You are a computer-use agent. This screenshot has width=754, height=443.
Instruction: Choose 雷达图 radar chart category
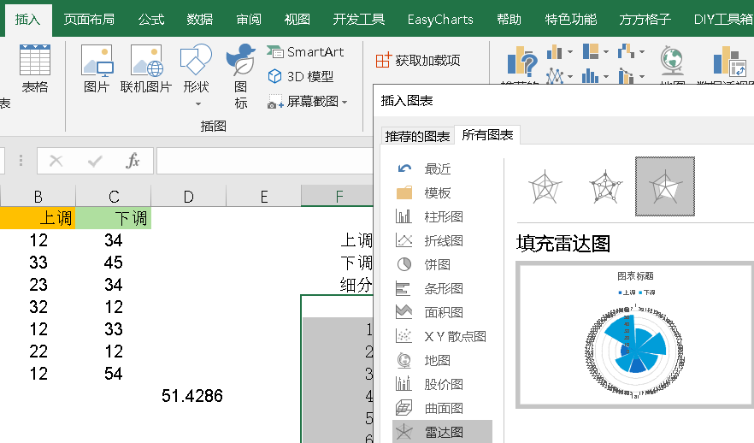click(x=443, y=432)
